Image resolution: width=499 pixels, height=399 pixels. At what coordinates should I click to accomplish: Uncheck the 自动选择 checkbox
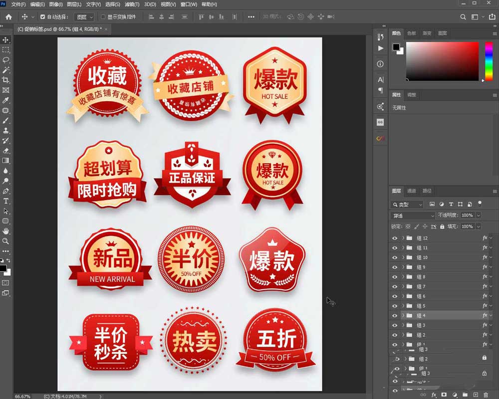click(x=42, y=16)
